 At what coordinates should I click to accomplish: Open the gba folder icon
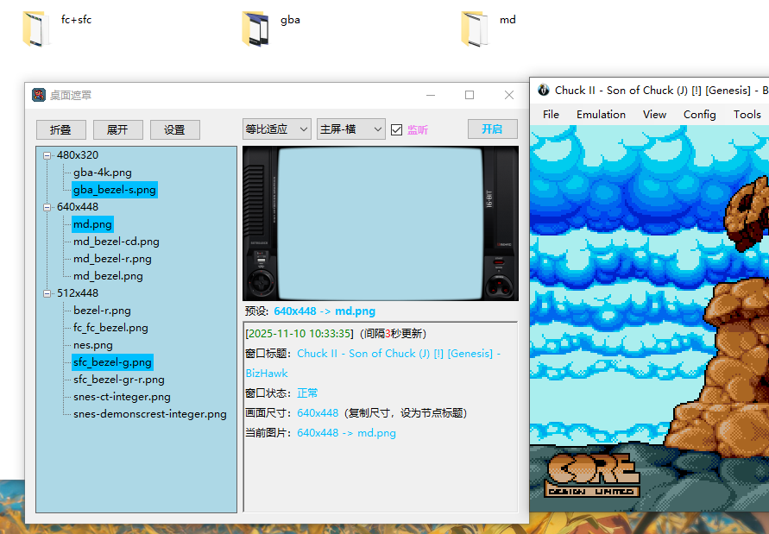coord(255,28)
